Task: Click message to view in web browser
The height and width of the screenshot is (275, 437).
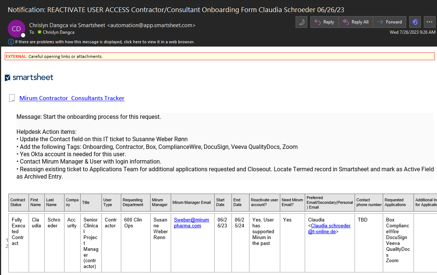Action: click(x=105, y=42)
